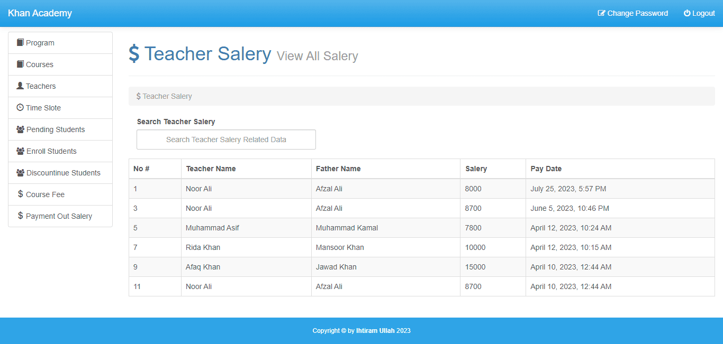Click the edit icon beside Change Password
Screen dimensions: 723x344
point(601,13)
